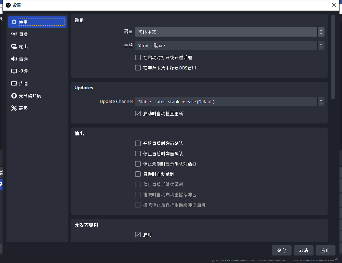Enable 在启动时打开统计对话框 checkbox
This screenshot has height=263, width=342.
[138, 57]
